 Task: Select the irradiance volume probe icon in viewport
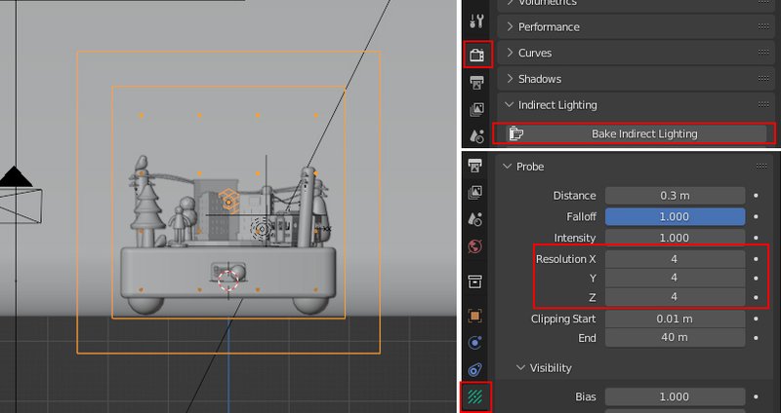click(228, 201)
